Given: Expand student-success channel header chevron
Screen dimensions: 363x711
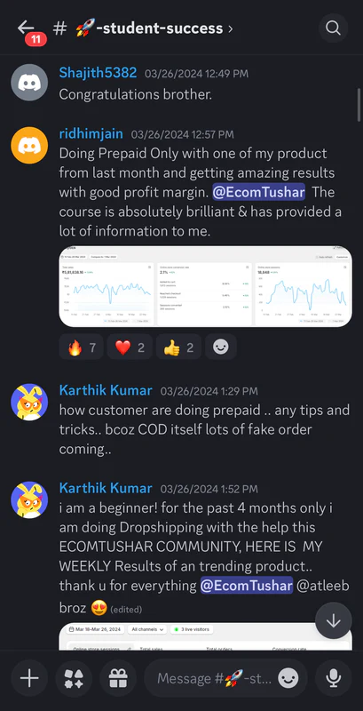Looking at the screenshot, I should click(x=231, y=28).
